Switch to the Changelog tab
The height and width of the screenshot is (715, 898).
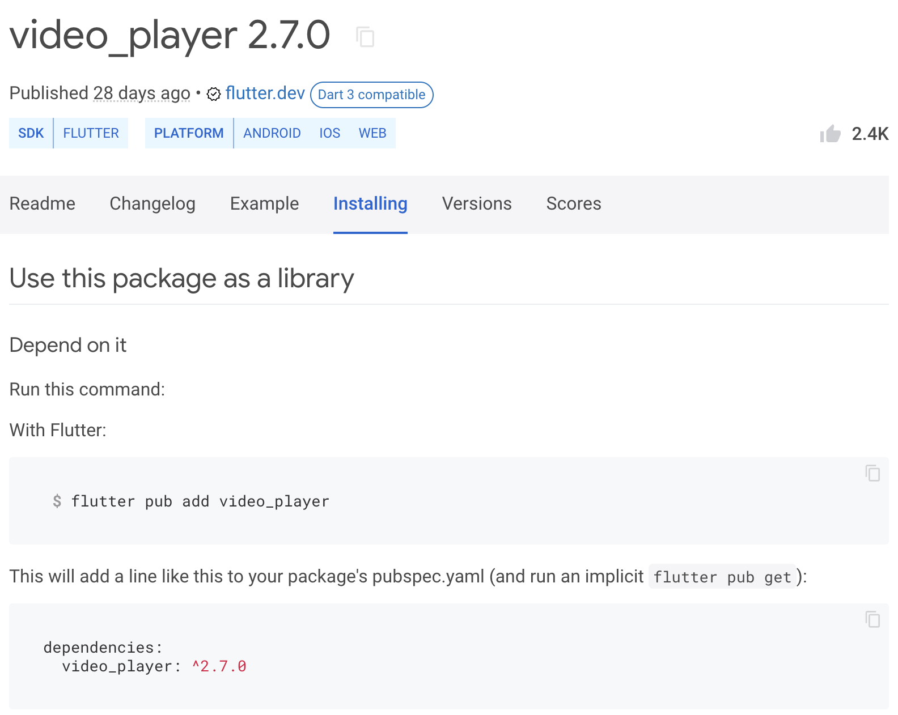click(x=153, y=204)
